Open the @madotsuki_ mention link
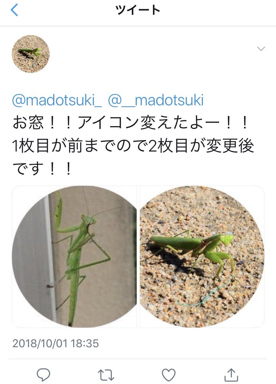 pos(57,101)
